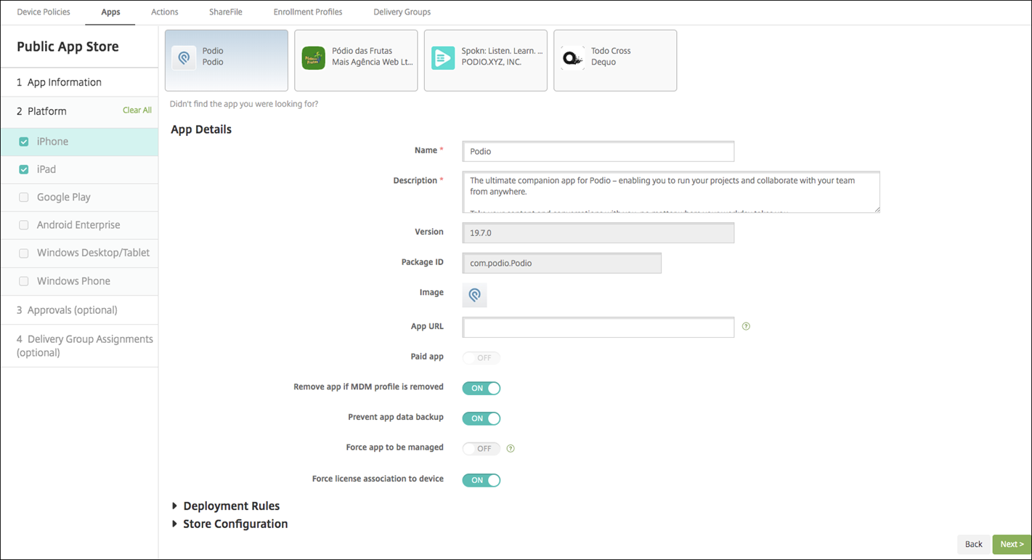
Task: Switch to the Enrollment Profiles tab
Action: click(x=308, y=12)
